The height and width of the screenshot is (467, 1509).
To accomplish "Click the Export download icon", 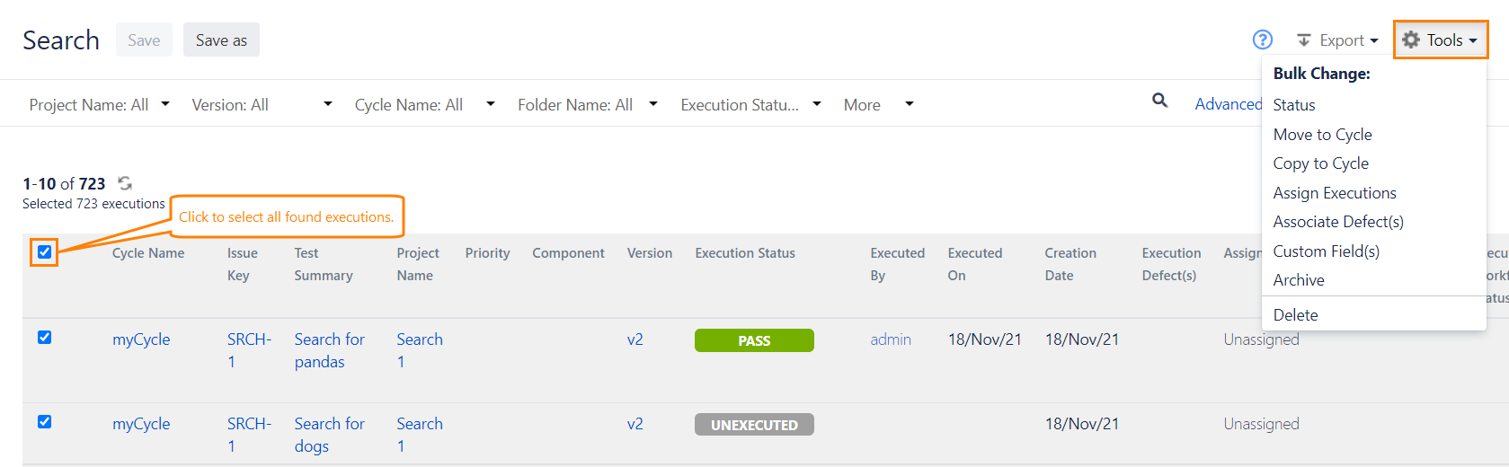I will click(1303, 40).
